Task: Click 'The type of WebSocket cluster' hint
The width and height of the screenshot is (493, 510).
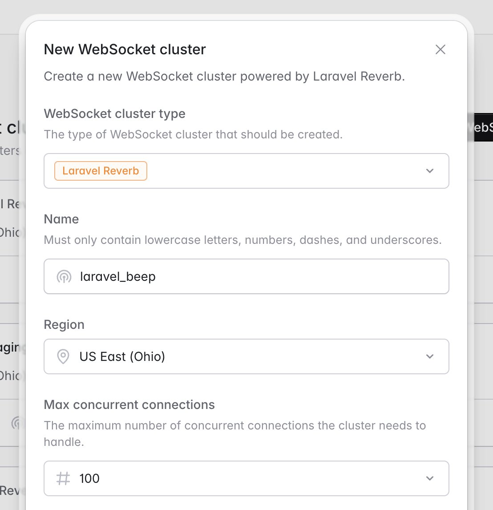Action: click(193, 135)
